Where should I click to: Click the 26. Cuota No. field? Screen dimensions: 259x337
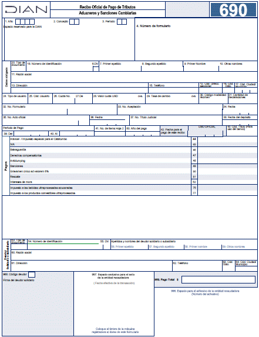(64, 99)
